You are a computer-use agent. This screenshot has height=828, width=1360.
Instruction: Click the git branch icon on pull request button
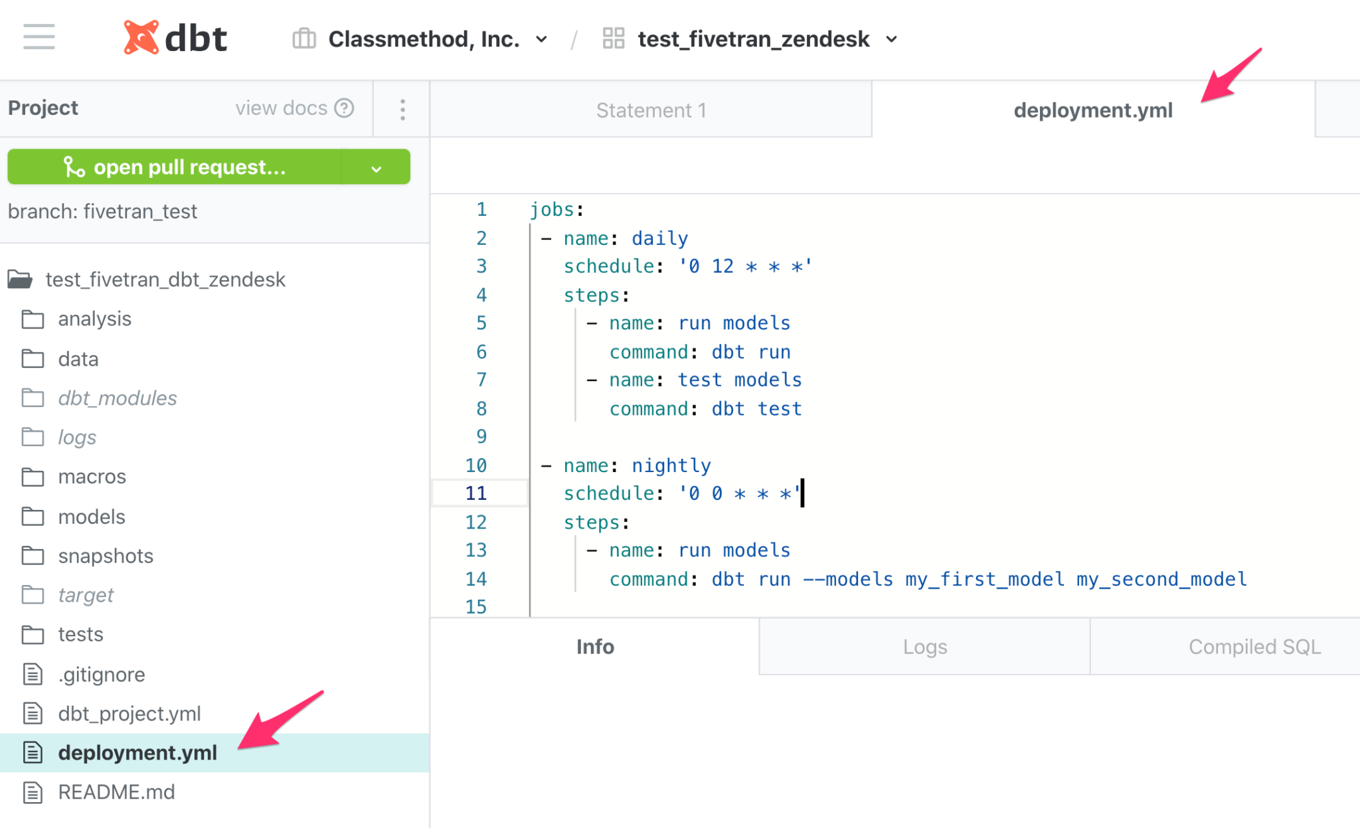click(x=74, y=167)
